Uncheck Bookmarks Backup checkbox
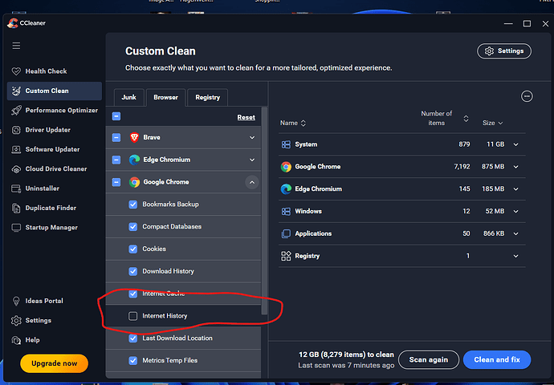 click(133, 205)
